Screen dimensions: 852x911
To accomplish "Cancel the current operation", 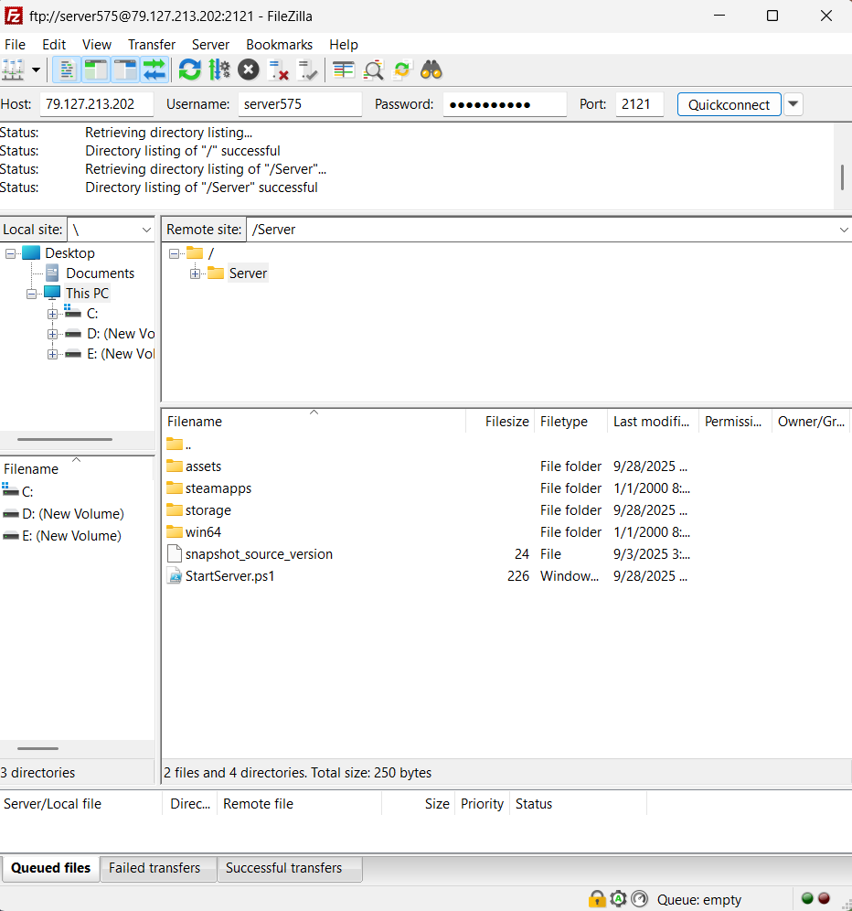I will pos(249,70).
